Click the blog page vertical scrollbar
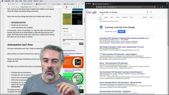The width and height of the screenshot is (169, 95). (x=84, y=20)
